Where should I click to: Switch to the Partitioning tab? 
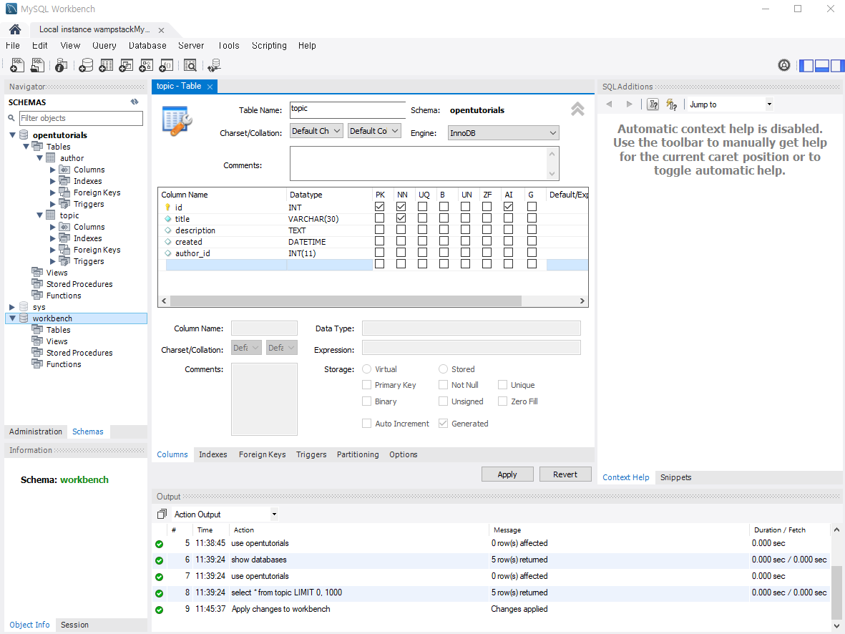[358, 454]
